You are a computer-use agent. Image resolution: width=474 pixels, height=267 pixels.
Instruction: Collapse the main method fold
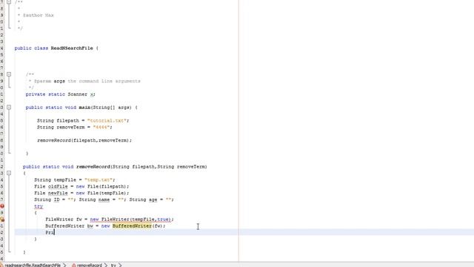click(9, 107)
